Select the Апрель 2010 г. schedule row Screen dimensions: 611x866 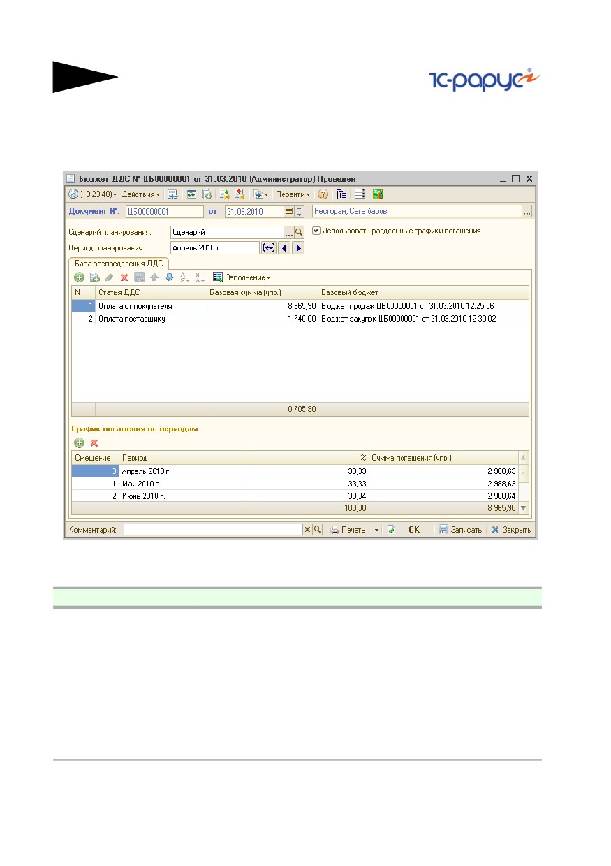coord(295,470)
